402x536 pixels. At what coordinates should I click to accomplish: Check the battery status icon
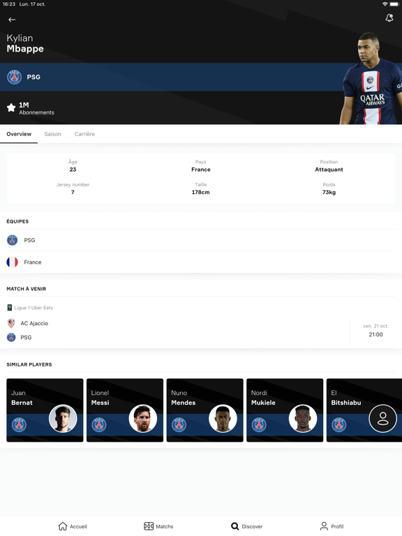click(394, 4)
